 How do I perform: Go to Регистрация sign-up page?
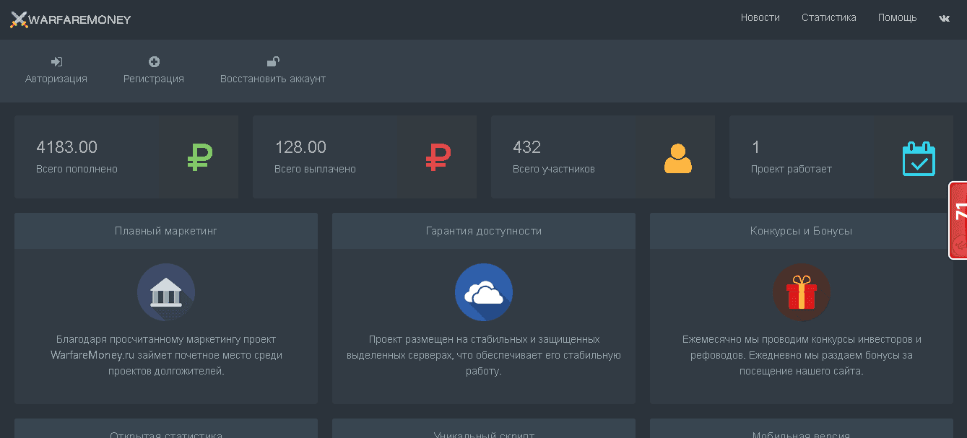pos(154,71)
